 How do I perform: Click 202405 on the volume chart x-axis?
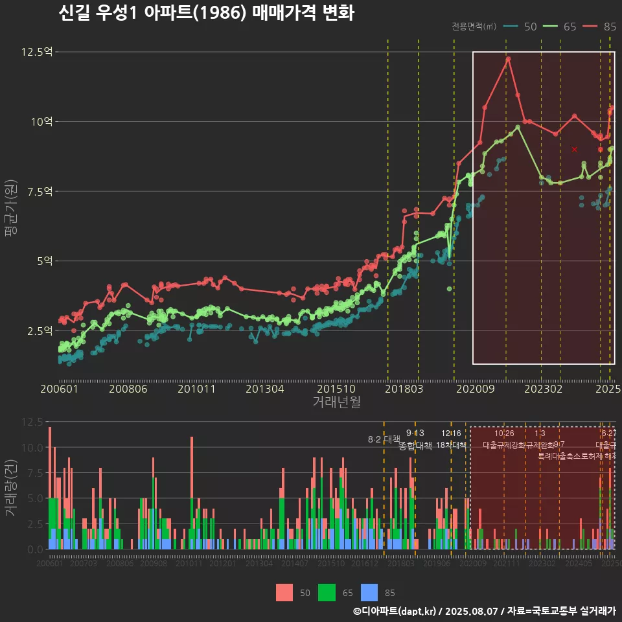click(579, 563)
